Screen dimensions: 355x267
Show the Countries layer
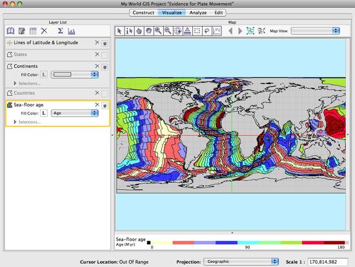tap(105, 94)
